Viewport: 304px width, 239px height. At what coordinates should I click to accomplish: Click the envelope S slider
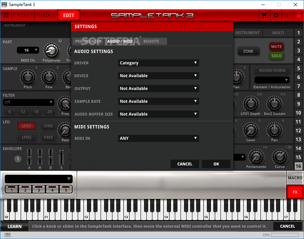point(61,157)
